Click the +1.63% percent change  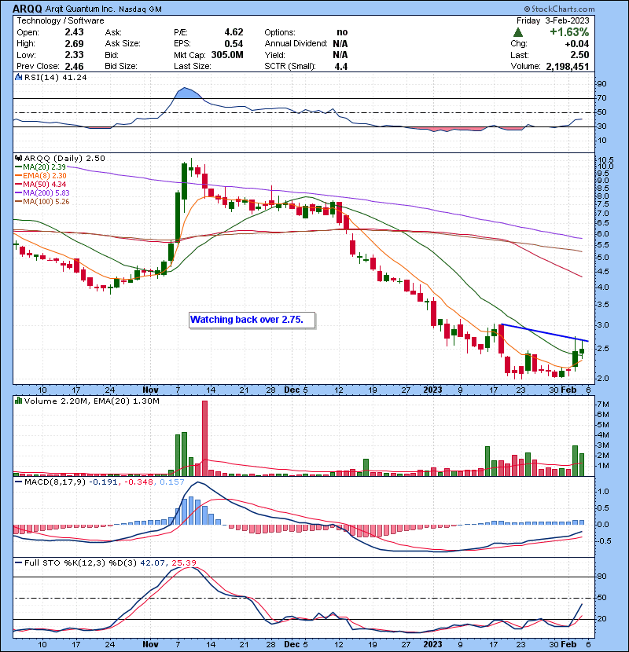[569, 32]
